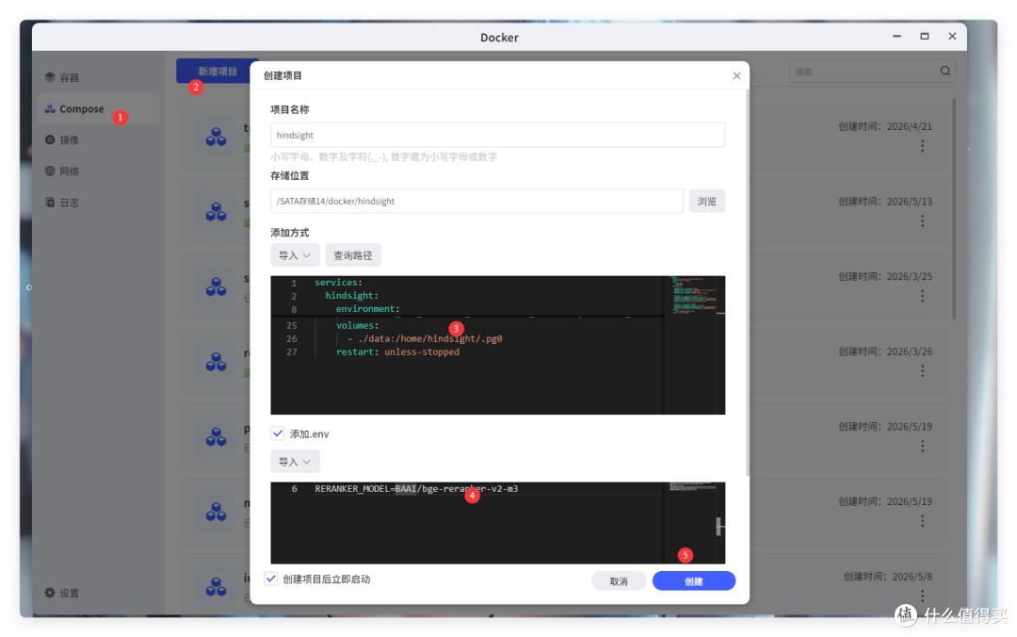1017x637 pixels.
Task: Click the 日志 document icon
Action: pos(50,202)
